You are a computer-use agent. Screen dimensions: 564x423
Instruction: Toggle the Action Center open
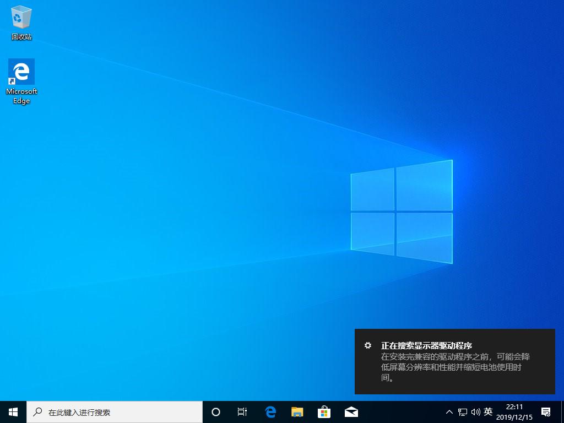coord(545,411)
